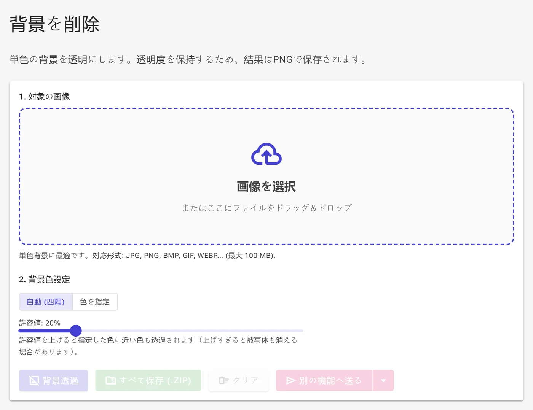
Task: Click the クリア button
Action: coord(239,380)
